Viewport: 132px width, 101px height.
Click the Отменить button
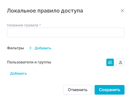point(77,90)
